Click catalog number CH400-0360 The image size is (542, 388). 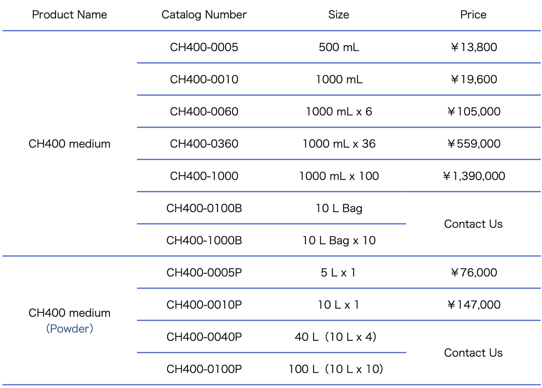point(204,144)
